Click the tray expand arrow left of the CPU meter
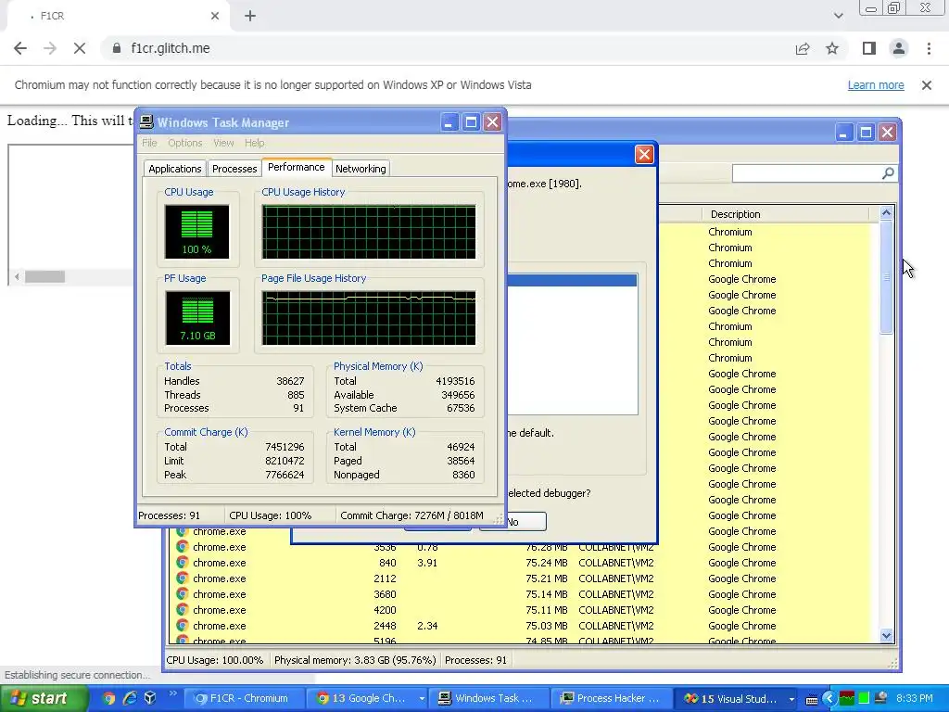Screen dimensions: 949x712 tap(829, 699)
